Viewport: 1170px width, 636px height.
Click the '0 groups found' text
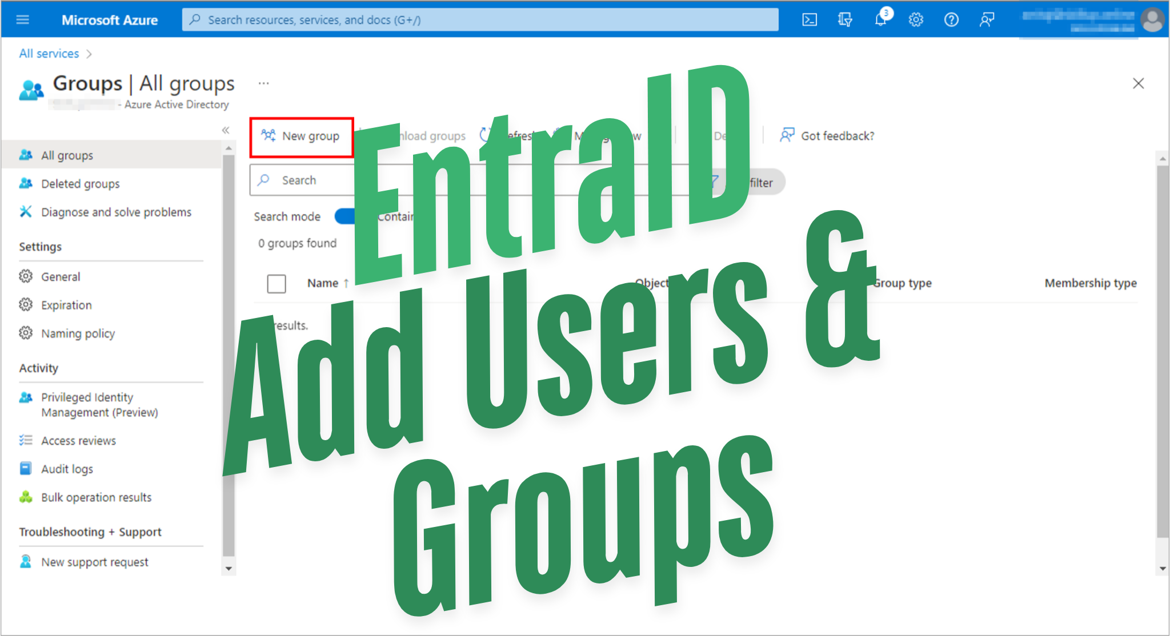tap(297, 244)
